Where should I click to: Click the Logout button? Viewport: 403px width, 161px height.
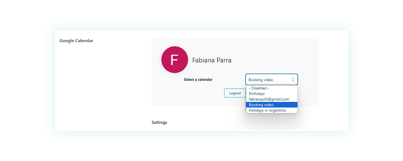tap(235, 93)
